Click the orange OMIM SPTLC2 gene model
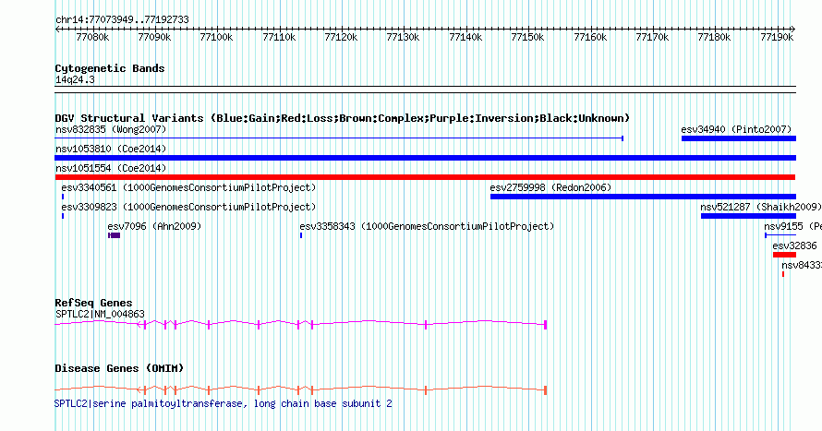The width and height of the screenshot is (822, 431). point(301,390)
